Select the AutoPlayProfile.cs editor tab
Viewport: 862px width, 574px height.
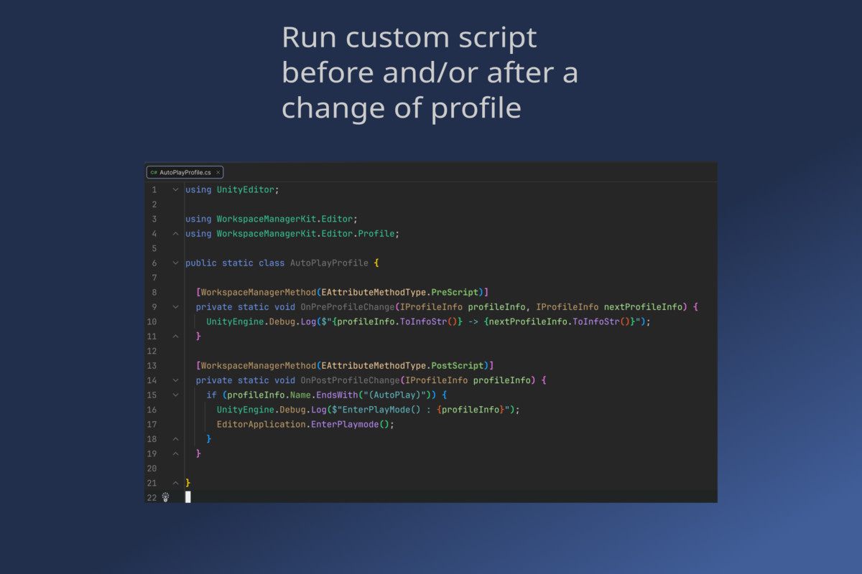click(185, 173)
